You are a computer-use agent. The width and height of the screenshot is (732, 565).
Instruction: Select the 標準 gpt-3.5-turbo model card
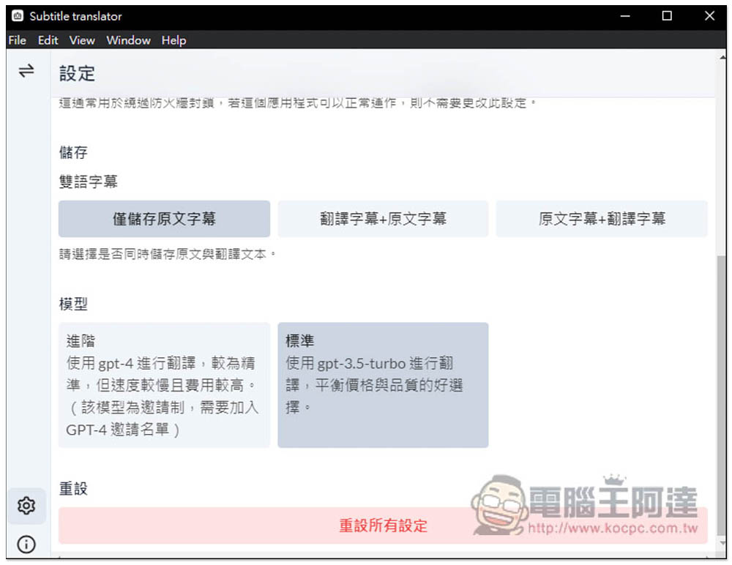coord(383,385)
